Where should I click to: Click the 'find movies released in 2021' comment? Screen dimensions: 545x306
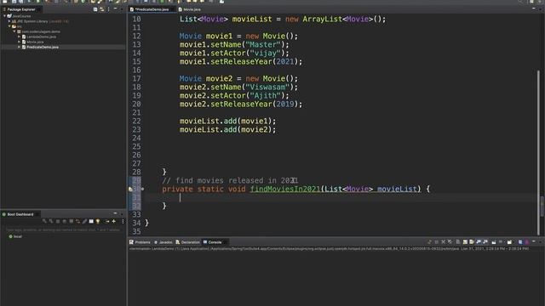tap(230, 180)
